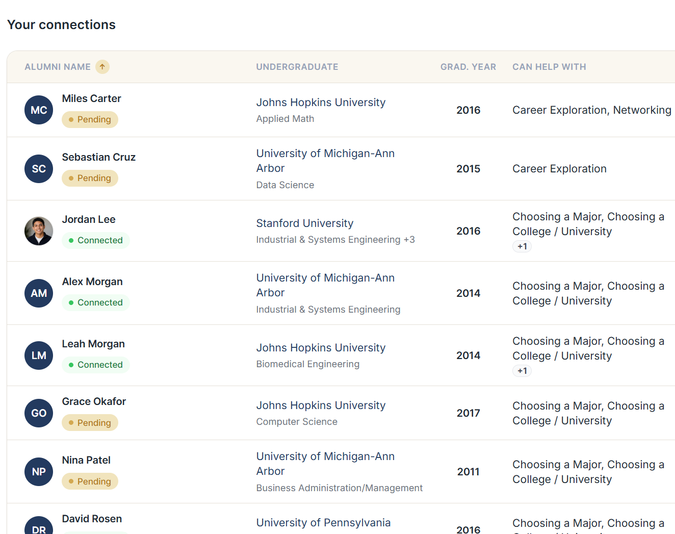Open Jordan Lee's profile photo
The image size is (675, 534).
39,231
